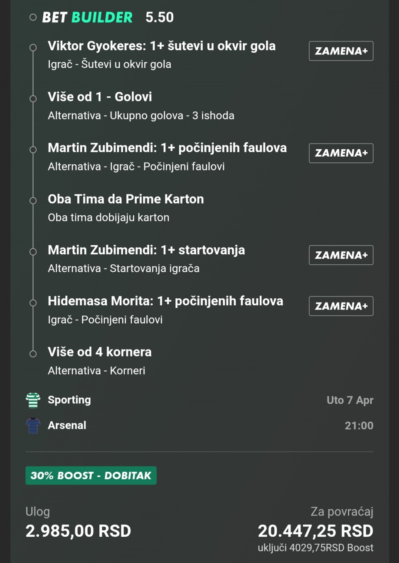Click the 5.50 odds value
Screen dimensions: 399x563
click(x=160, y=17)
